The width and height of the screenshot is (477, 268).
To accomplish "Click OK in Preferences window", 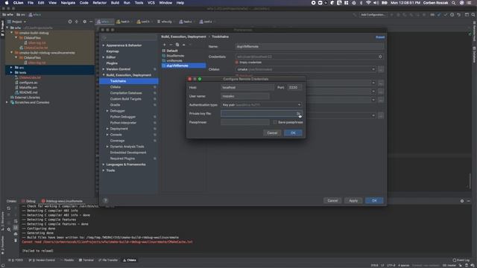I will pos(374,200).
